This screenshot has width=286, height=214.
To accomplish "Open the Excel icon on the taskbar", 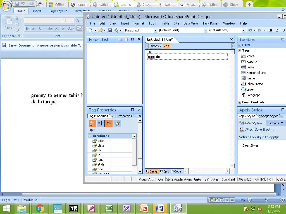I will point(109,208).
